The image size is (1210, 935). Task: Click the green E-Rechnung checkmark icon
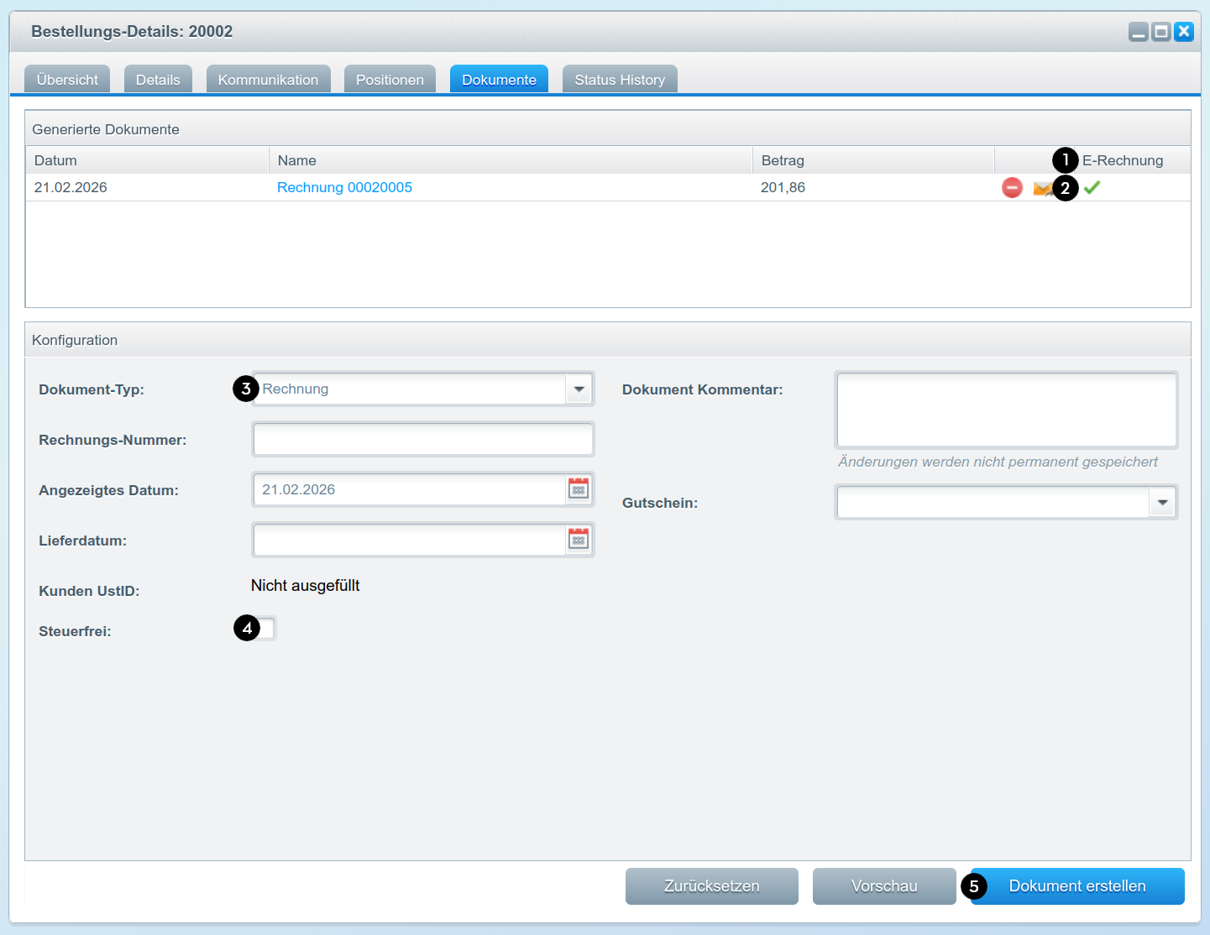[x=1092, y=188]
